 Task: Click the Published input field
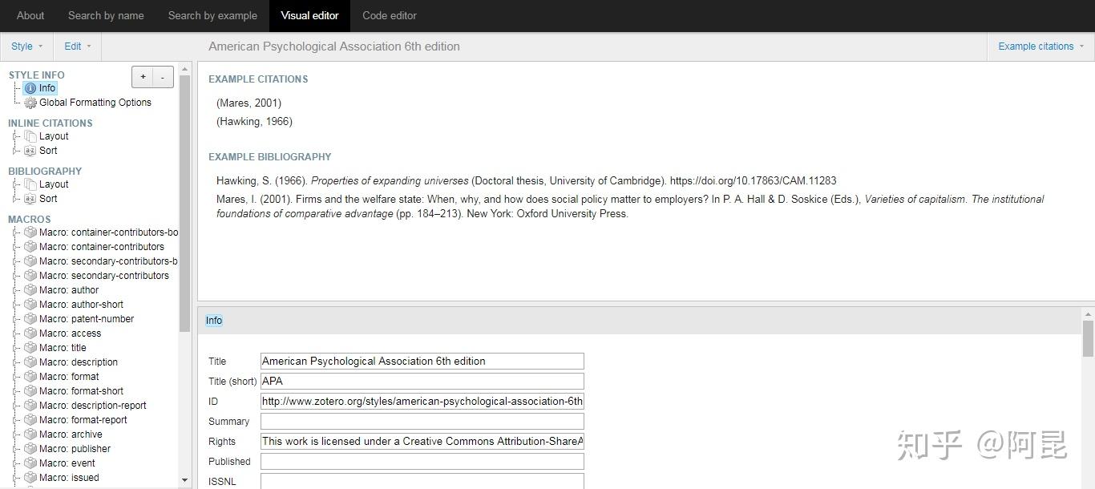pos(422,462)
